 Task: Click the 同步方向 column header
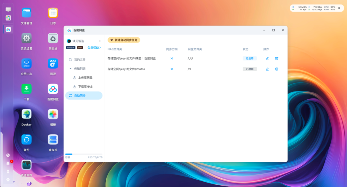click(x=172, y=49)
